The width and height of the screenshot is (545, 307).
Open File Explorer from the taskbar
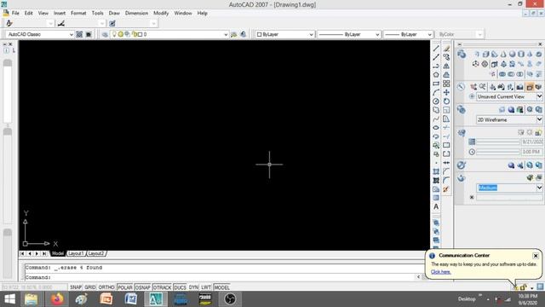pyautogui.click(x=32, y=299)
